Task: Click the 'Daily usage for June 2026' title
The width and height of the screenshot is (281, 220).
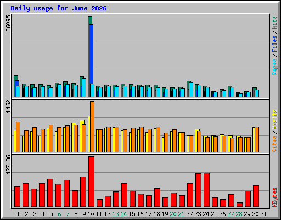Action: [59, 8]
